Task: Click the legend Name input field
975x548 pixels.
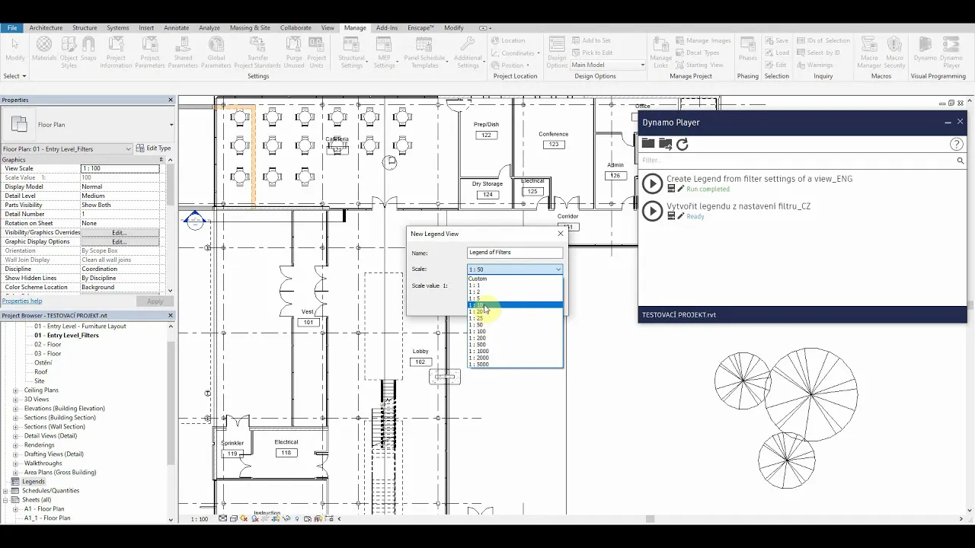Action: coord(515,252)
